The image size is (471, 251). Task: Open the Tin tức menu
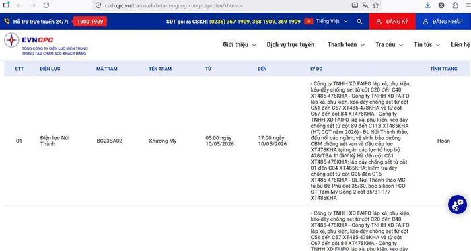click(427, 44)
